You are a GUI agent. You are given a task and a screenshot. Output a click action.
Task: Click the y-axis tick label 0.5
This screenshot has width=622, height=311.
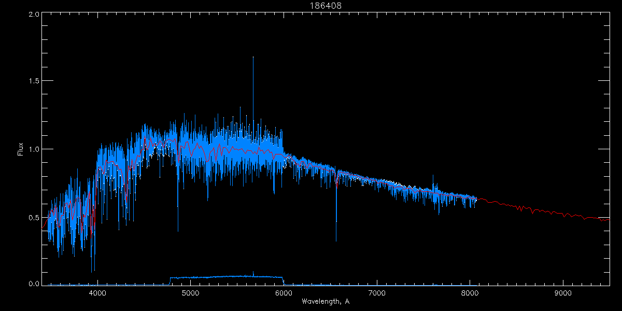[x=34, y=217]
